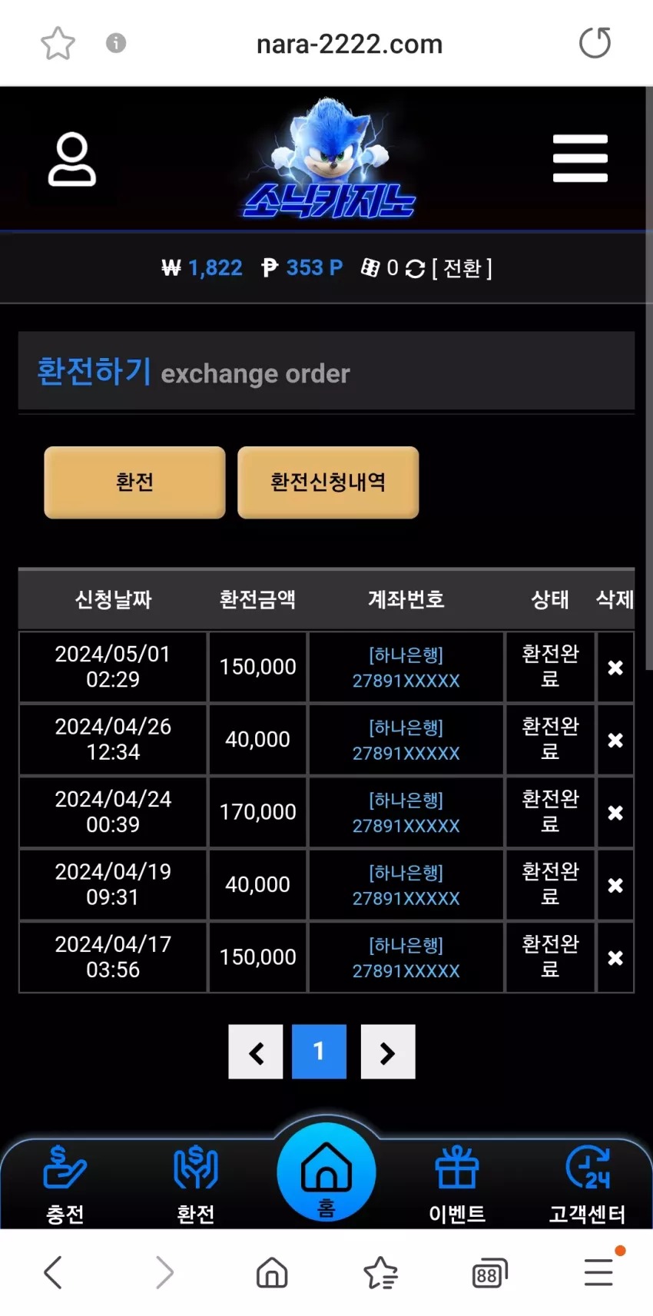Open the hamburger menu in header
The image size is (653, 1316).
point(580,158)
